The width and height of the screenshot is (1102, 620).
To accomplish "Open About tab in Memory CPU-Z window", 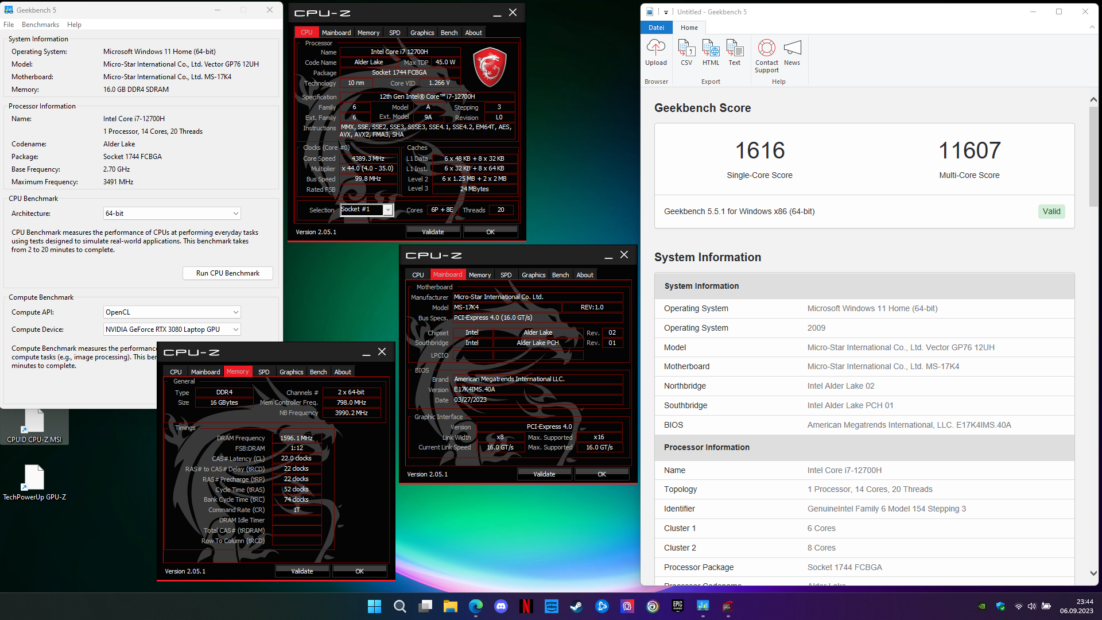I will point(343,372).
